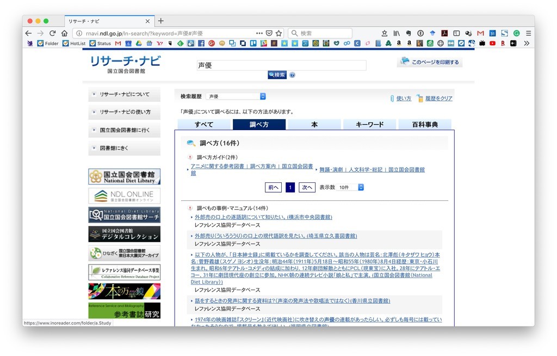Open the Firefox hamburger menu
Image resolution: width=557 pixels, height=356 pixels.
point(529,33)
